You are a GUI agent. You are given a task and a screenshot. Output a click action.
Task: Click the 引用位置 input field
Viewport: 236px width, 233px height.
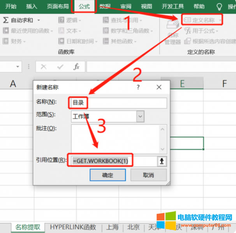pyautogui.click(x=114, y=161)
